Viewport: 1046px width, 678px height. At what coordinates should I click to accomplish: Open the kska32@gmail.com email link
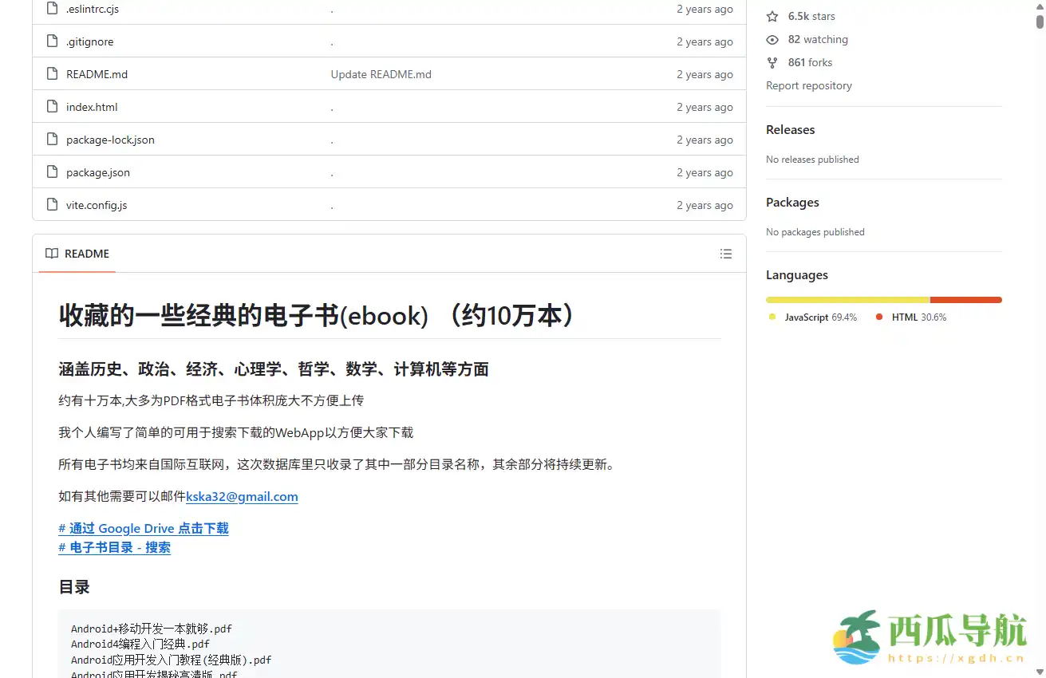coord(242,496)
